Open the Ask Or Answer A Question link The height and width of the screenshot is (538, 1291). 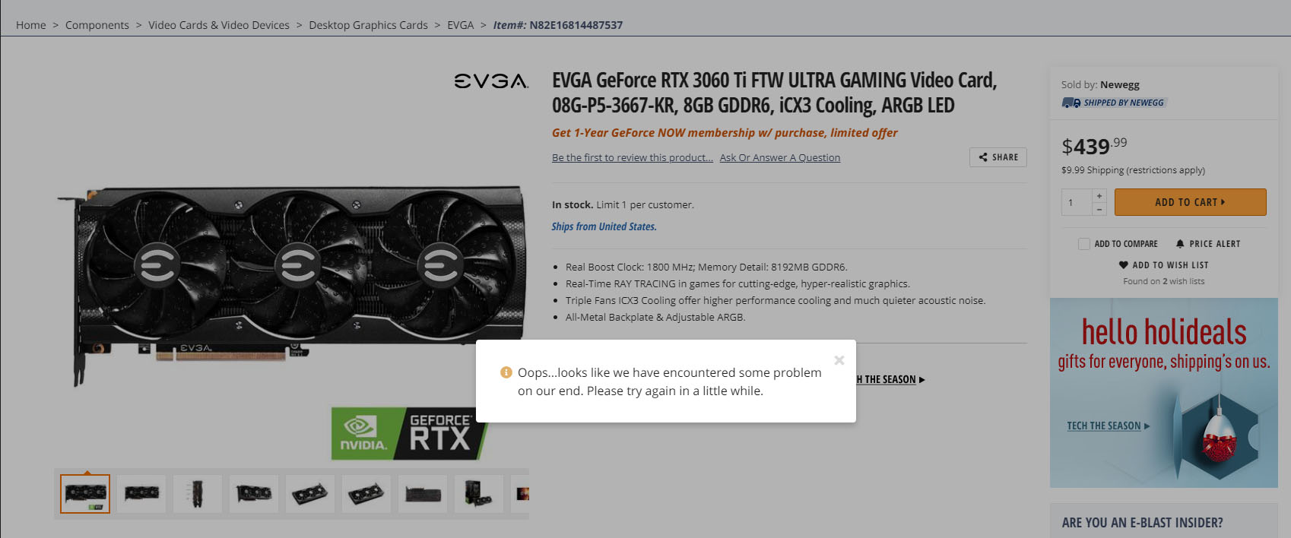[x=780, y=157]
